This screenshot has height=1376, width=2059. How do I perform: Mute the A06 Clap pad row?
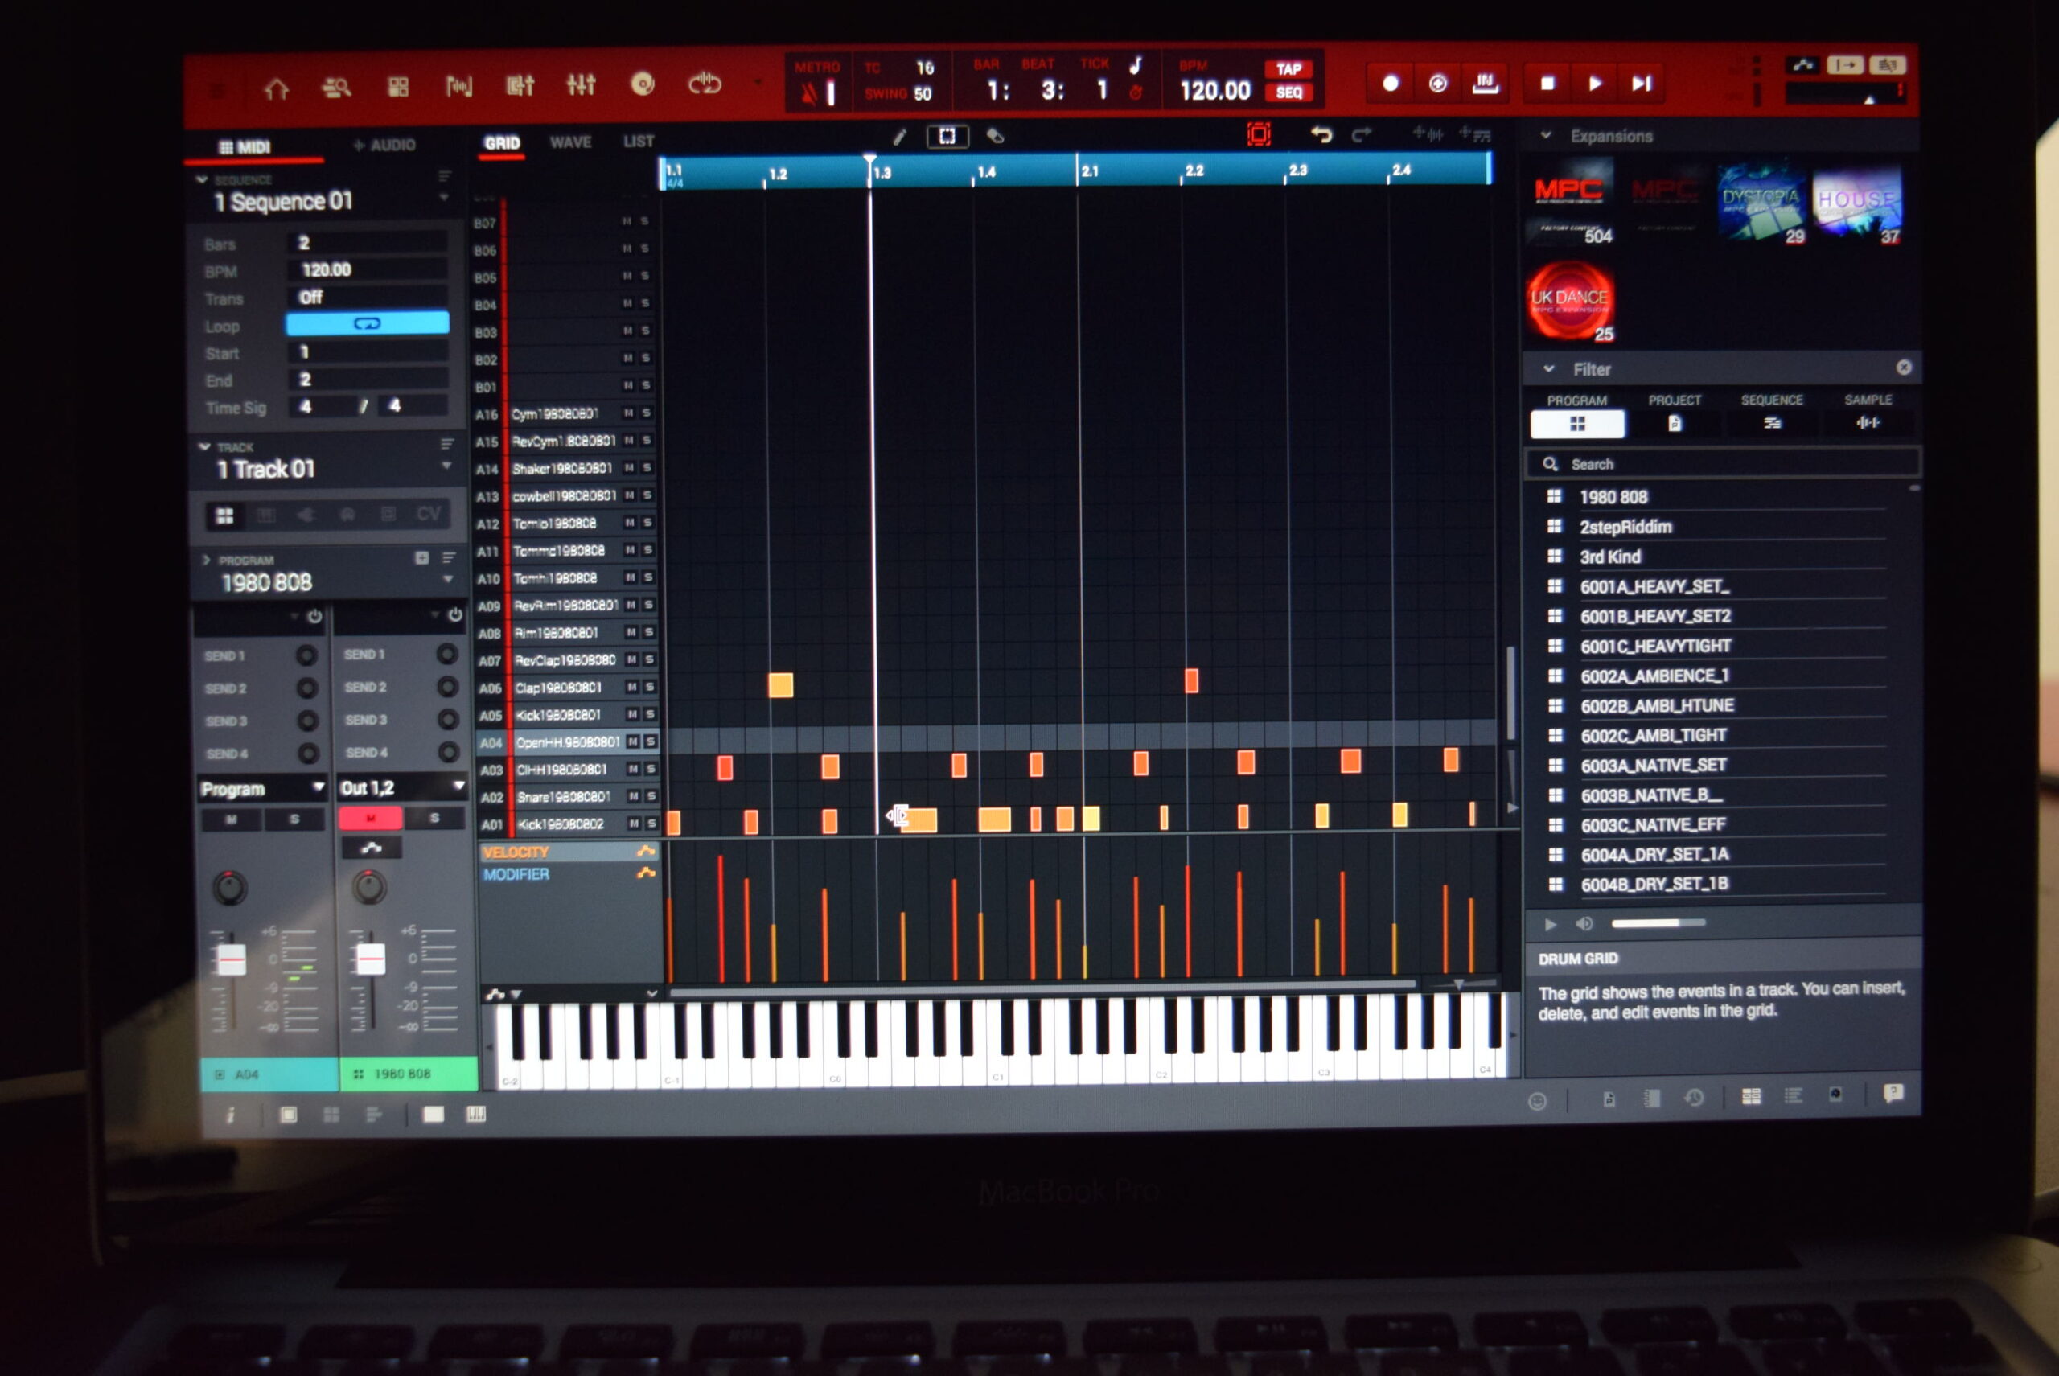631,686
